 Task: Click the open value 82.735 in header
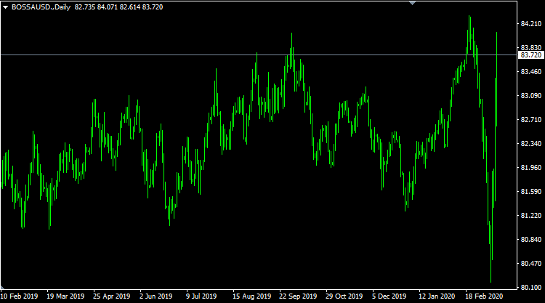pyautogui.click(x=85, y=7)
